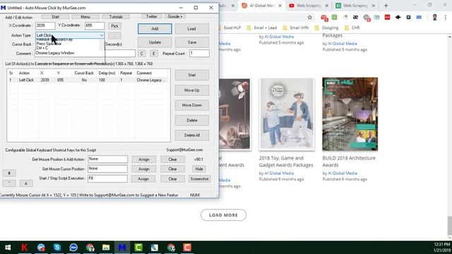Open the Chrome three-dot menu
This screenshot has height=254, width=452.
[446, 17]
